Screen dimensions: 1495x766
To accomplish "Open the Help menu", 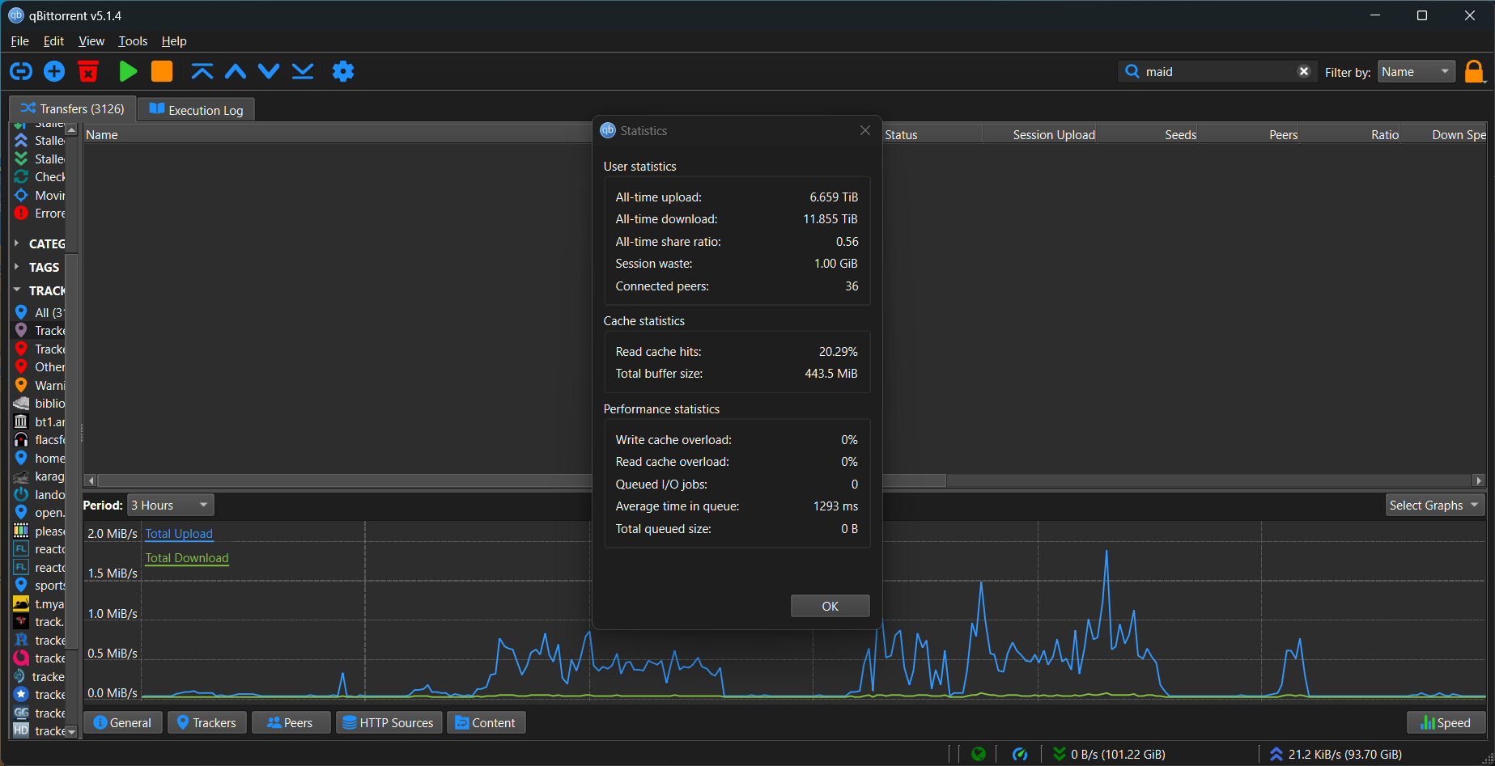I will click(x=174, y=41).
